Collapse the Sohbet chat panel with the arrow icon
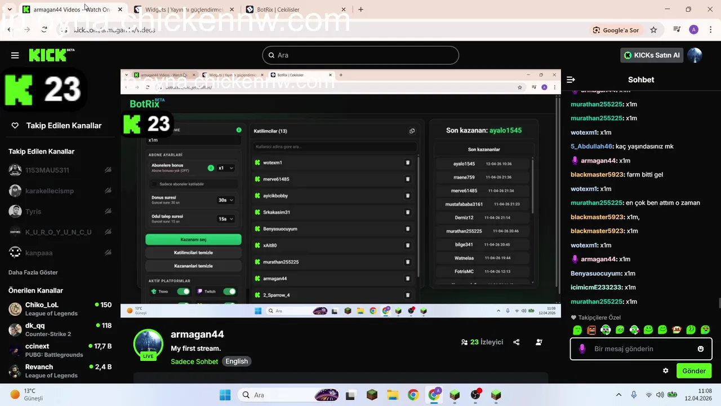This screenshot has width=721, height=406. click(x=571, y=80)
